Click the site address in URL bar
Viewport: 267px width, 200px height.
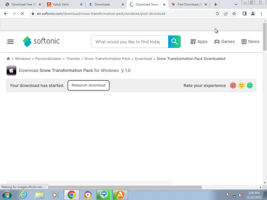[101, 14]
